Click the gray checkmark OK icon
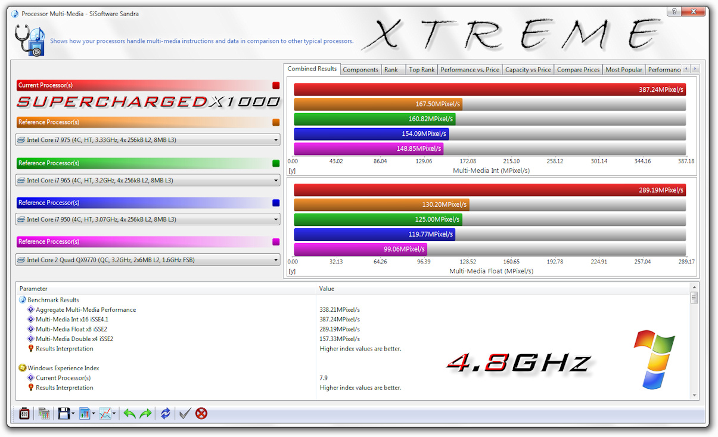The width and height of the screenshot is (718, 437). click(x=185, y=413)
